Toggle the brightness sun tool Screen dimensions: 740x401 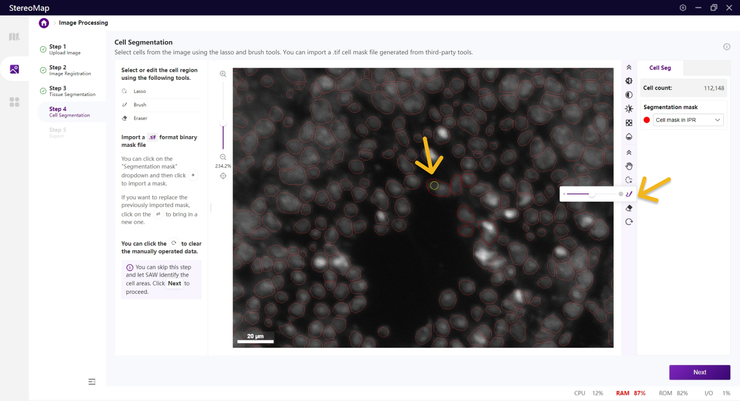(x=629, y=109)
